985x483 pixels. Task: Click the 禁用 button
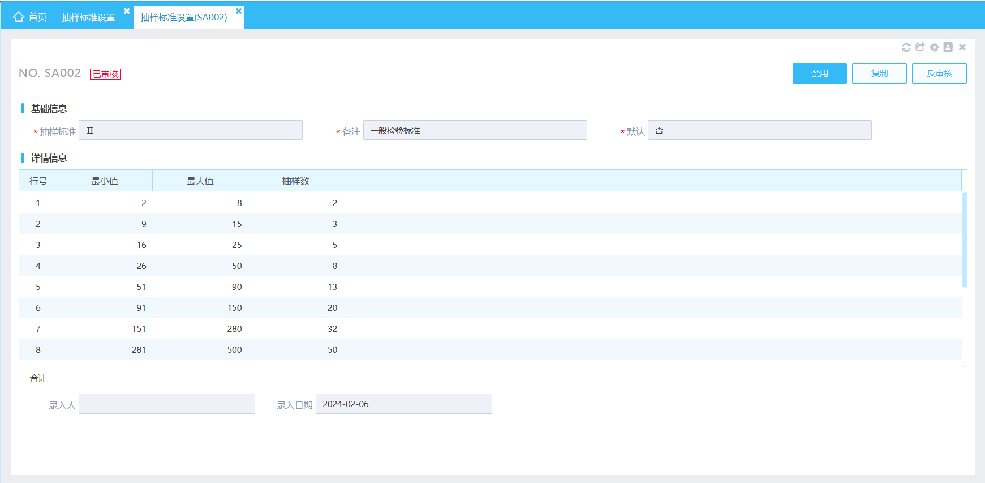point(820,74)
